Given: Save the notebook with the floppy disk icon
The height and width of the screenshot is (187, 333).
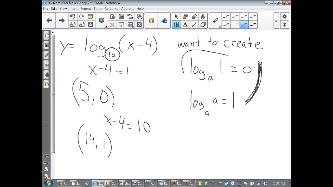Looking at the screenshot, I should coord(91,25).
